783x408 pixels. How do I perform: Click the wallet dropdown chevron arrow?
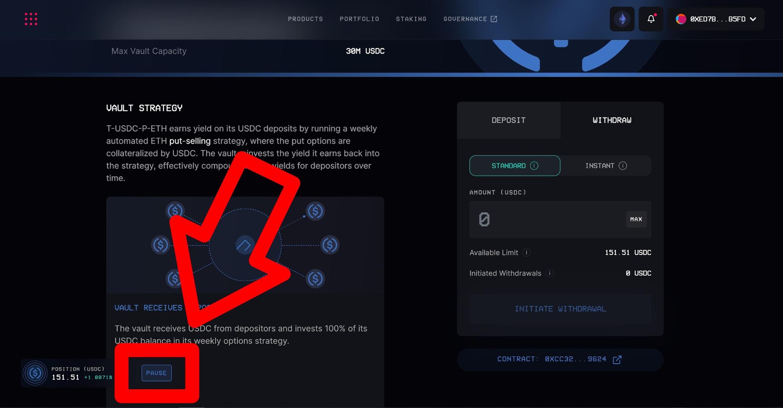(x=753, y=19)
